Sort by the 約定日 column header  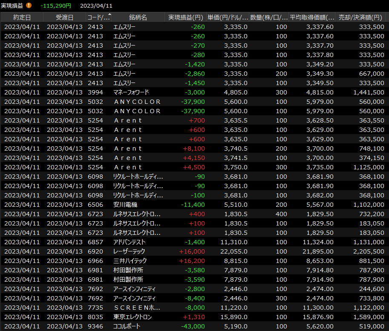22,17
